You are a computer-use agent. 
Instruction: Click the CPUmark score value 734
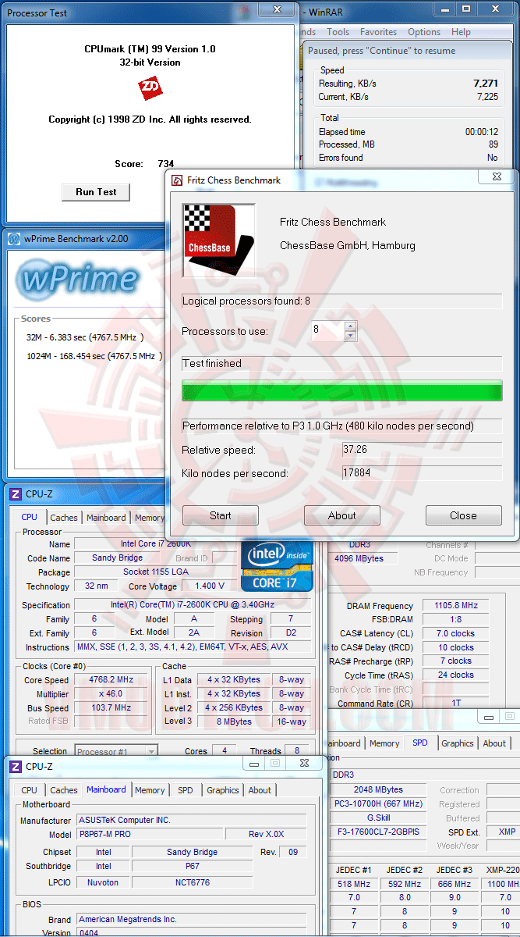pyautogui.click(x=165, y=164)
